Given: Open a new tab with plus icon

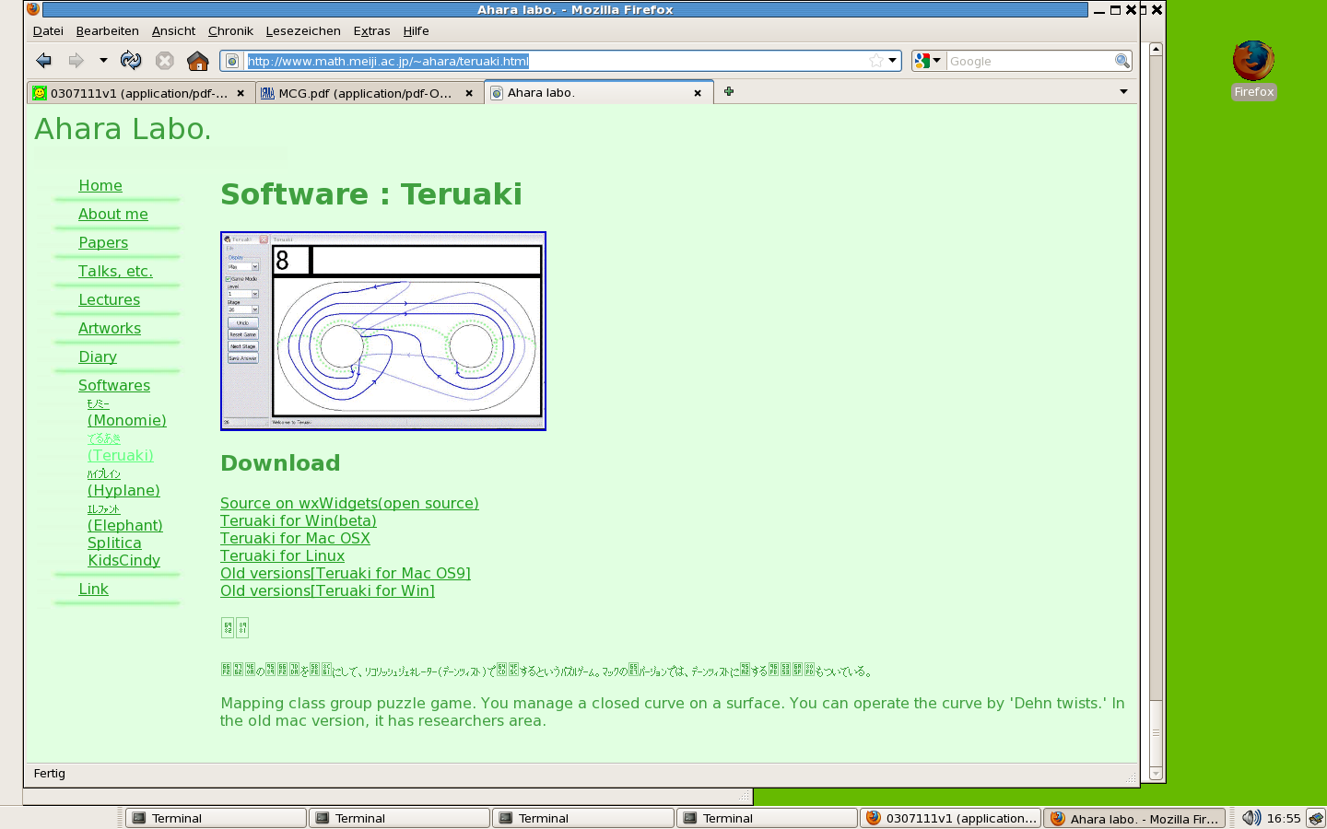Looking at the screenshot, I should point(729,91).
